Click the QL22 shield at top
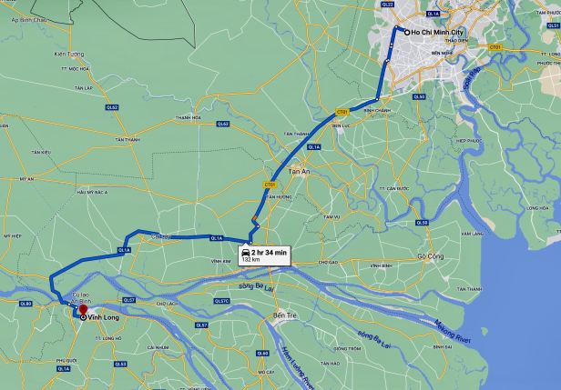This screenshot has width=561, height=390. (387, 5)
